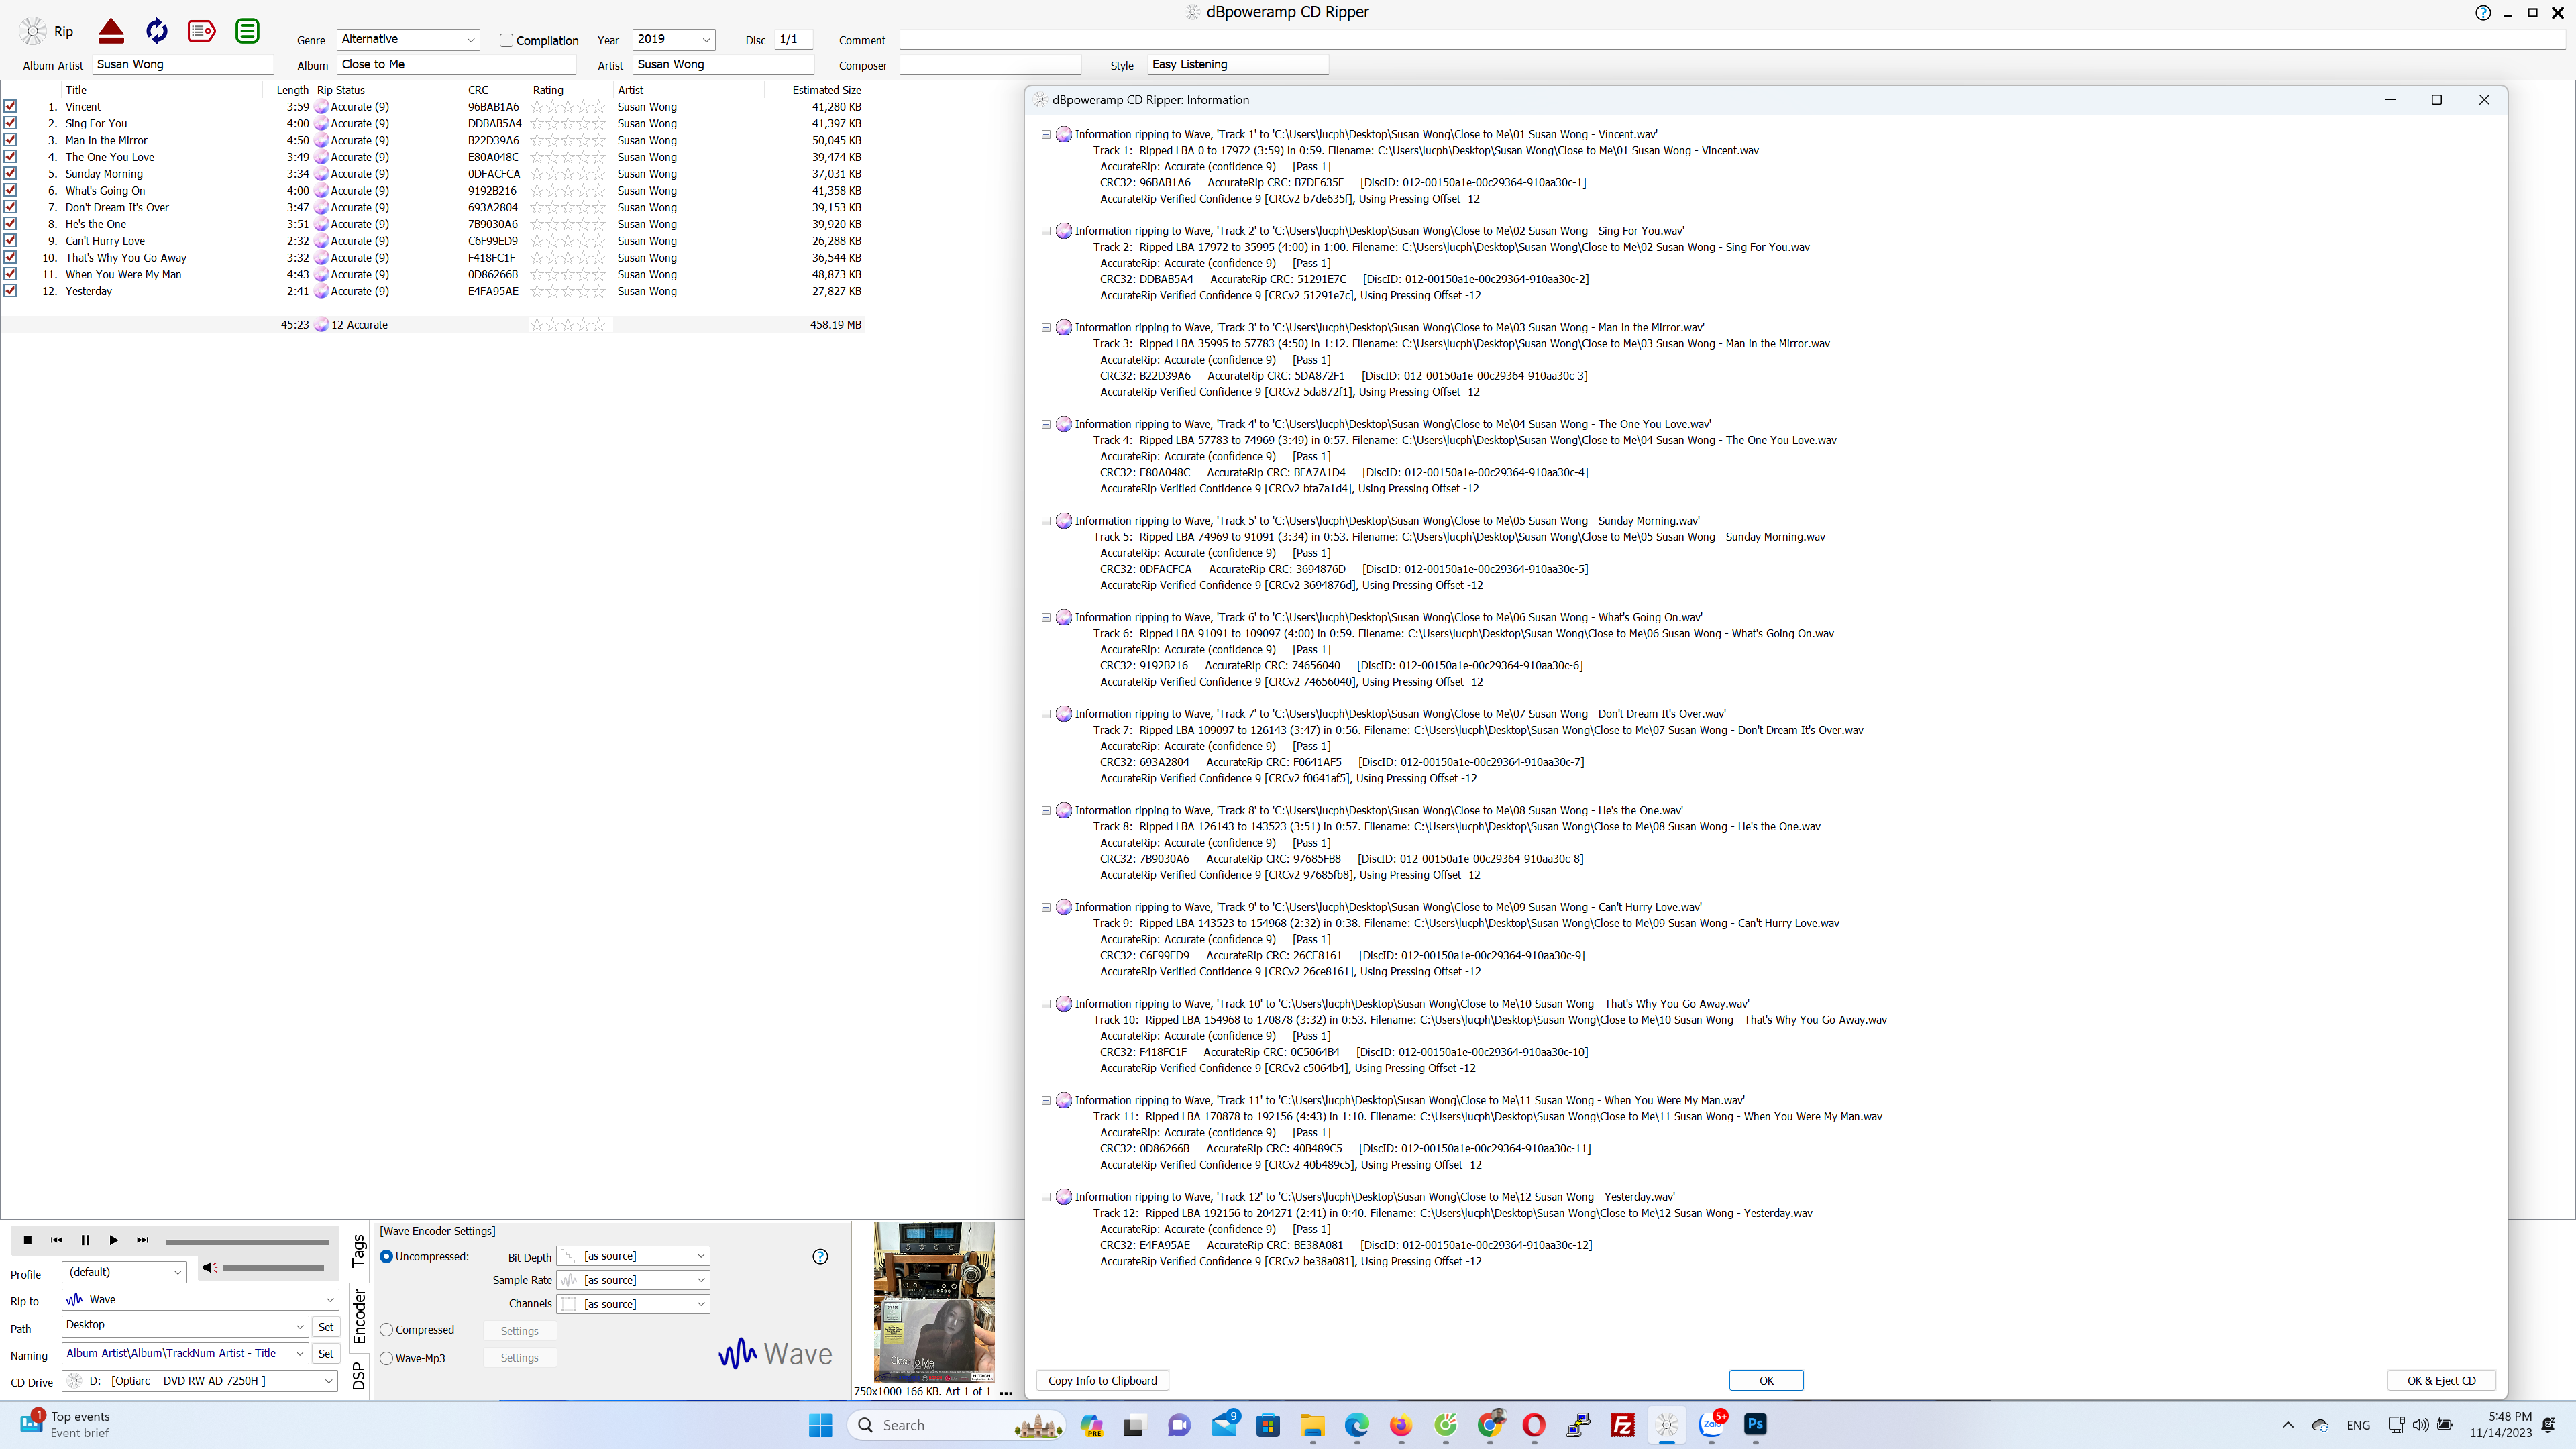The image size is (2576, 1449).
Task: Launch Firefox from the taskbar
Action: 1400,1425
